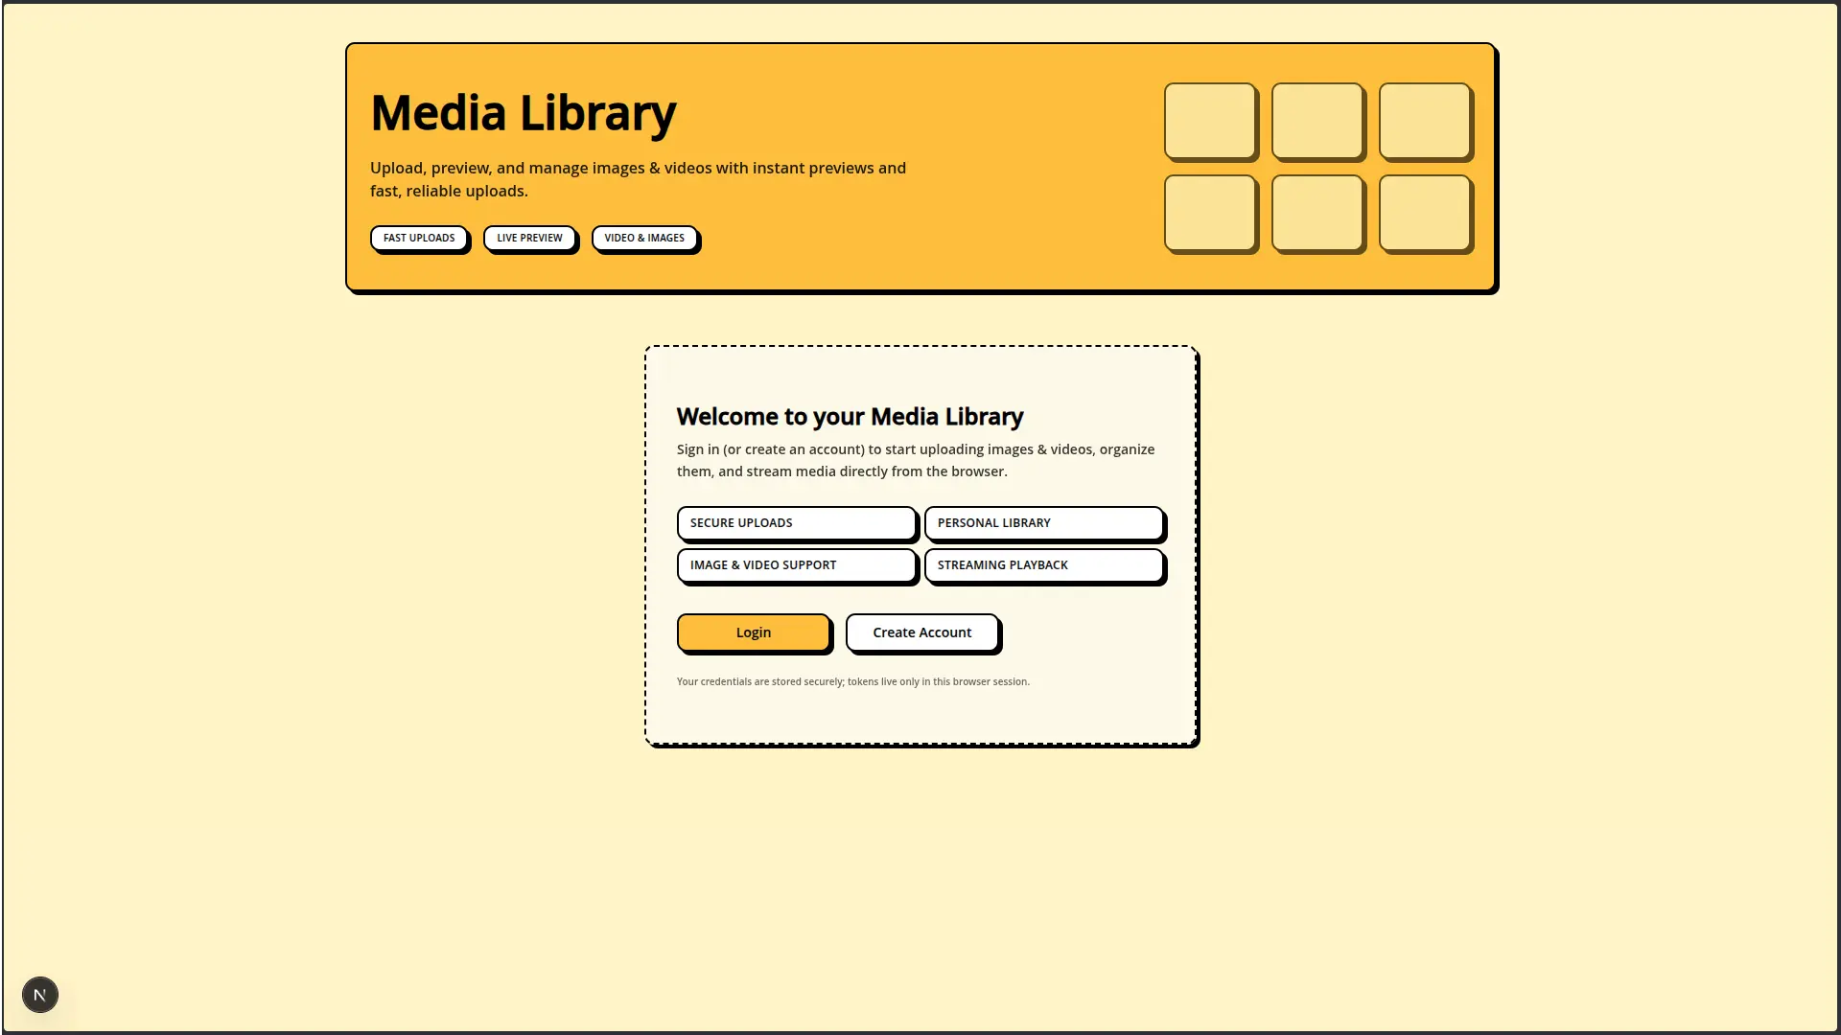Select the STREAMING PLAYBACK chip
Image resolution: width=1841 pixels, height=1035 pixels.
(1043, 564)
